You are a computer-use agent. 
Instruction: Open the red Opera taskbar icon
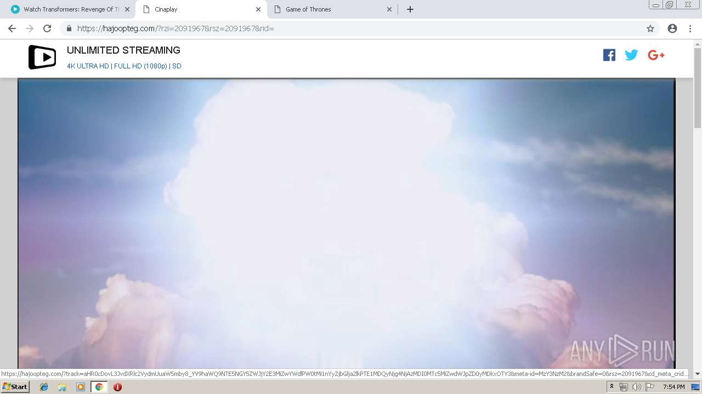(x=117, y=387)
